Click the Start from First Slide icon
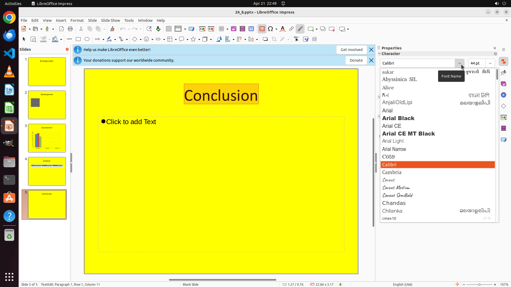511x287 pixels. pyautogui.click(x=202, y=29)
